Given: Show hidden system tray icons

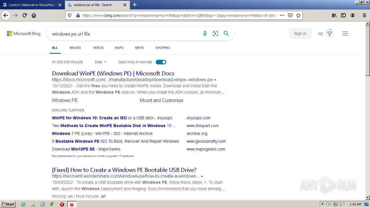Looking at the screenshot, I should 322,204.
